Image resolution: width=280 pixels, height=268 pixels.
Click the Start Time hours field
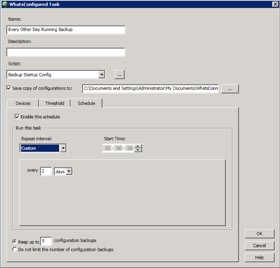tap(108, 148)
